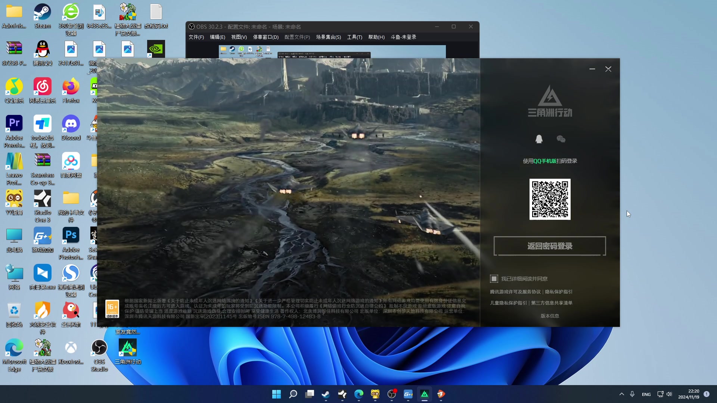The height and width of the screenshot is (403, 717).
Task: Click the QR code for QQ scan login
Action: [x=550, y=199]
